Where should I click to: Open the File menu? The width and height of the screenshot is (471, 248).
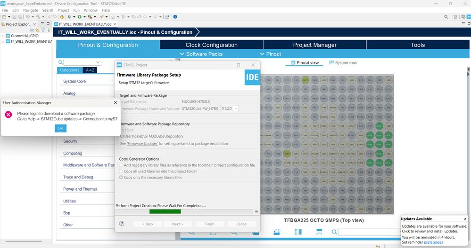click(x=5, y=10)
